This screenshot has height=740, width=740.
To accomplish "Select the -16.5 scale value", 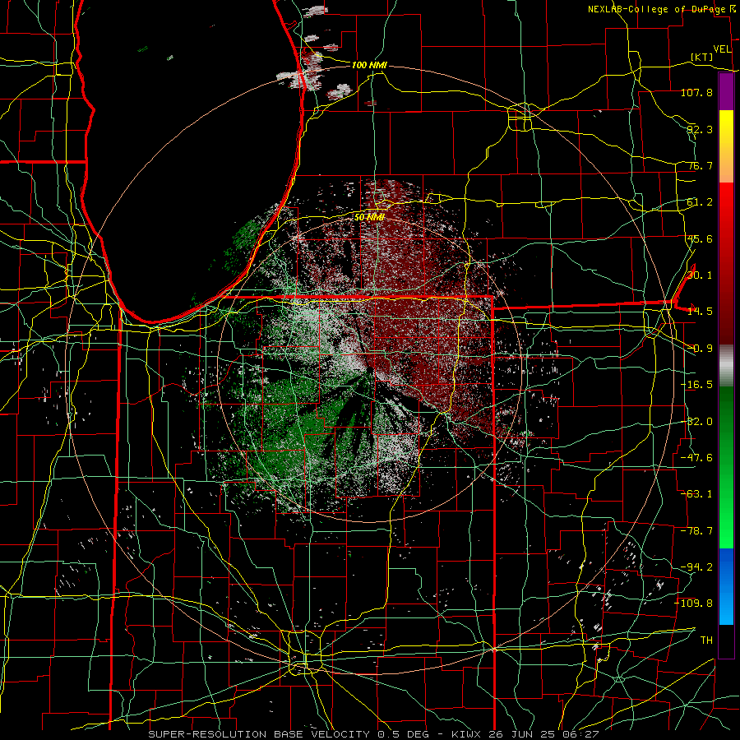I will [696, 385].
